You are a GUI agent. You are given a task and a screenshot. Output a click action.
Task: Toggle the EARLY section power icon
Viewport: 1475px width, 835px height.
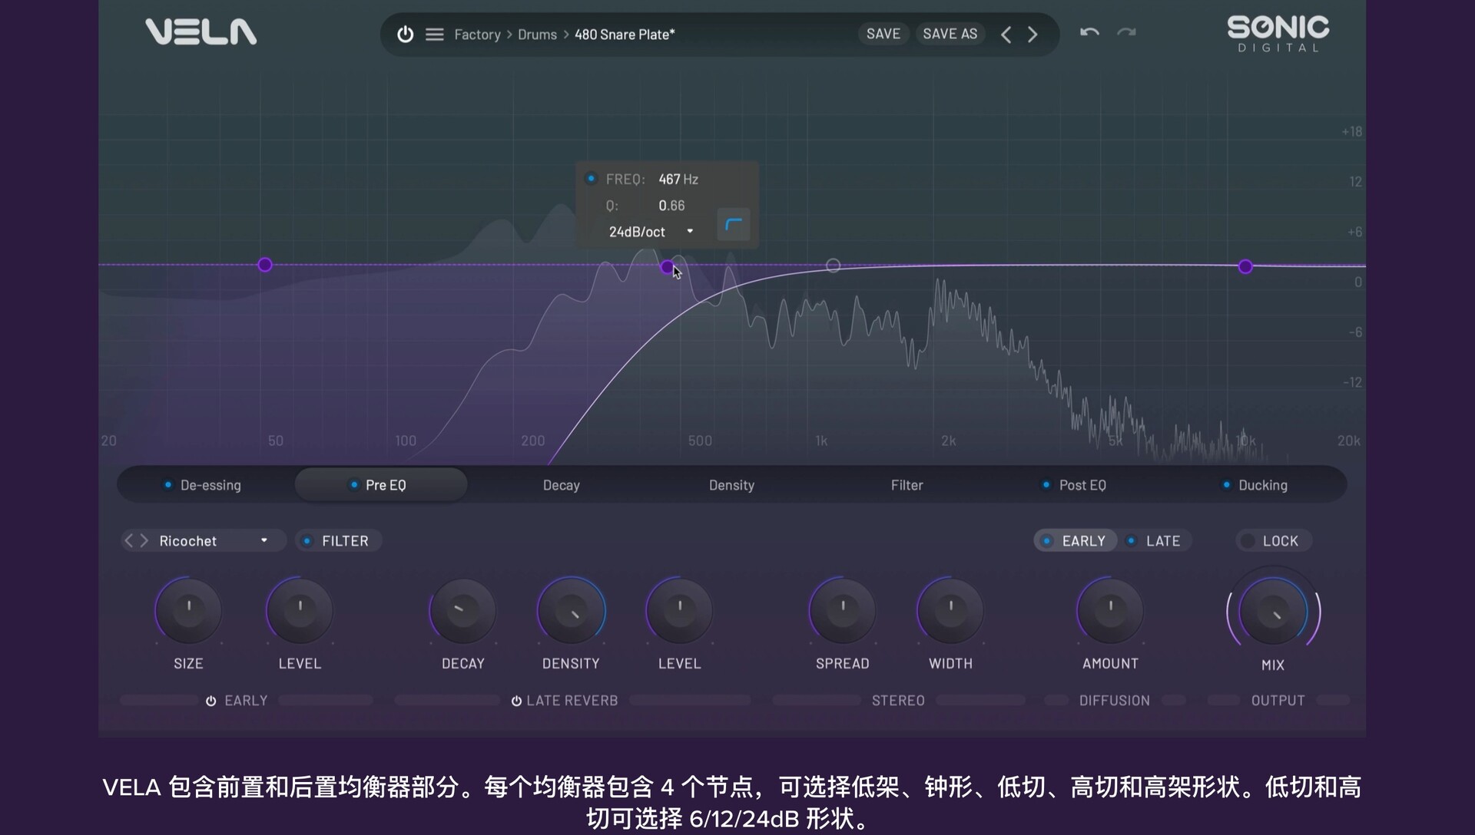(x=210, y=701)
